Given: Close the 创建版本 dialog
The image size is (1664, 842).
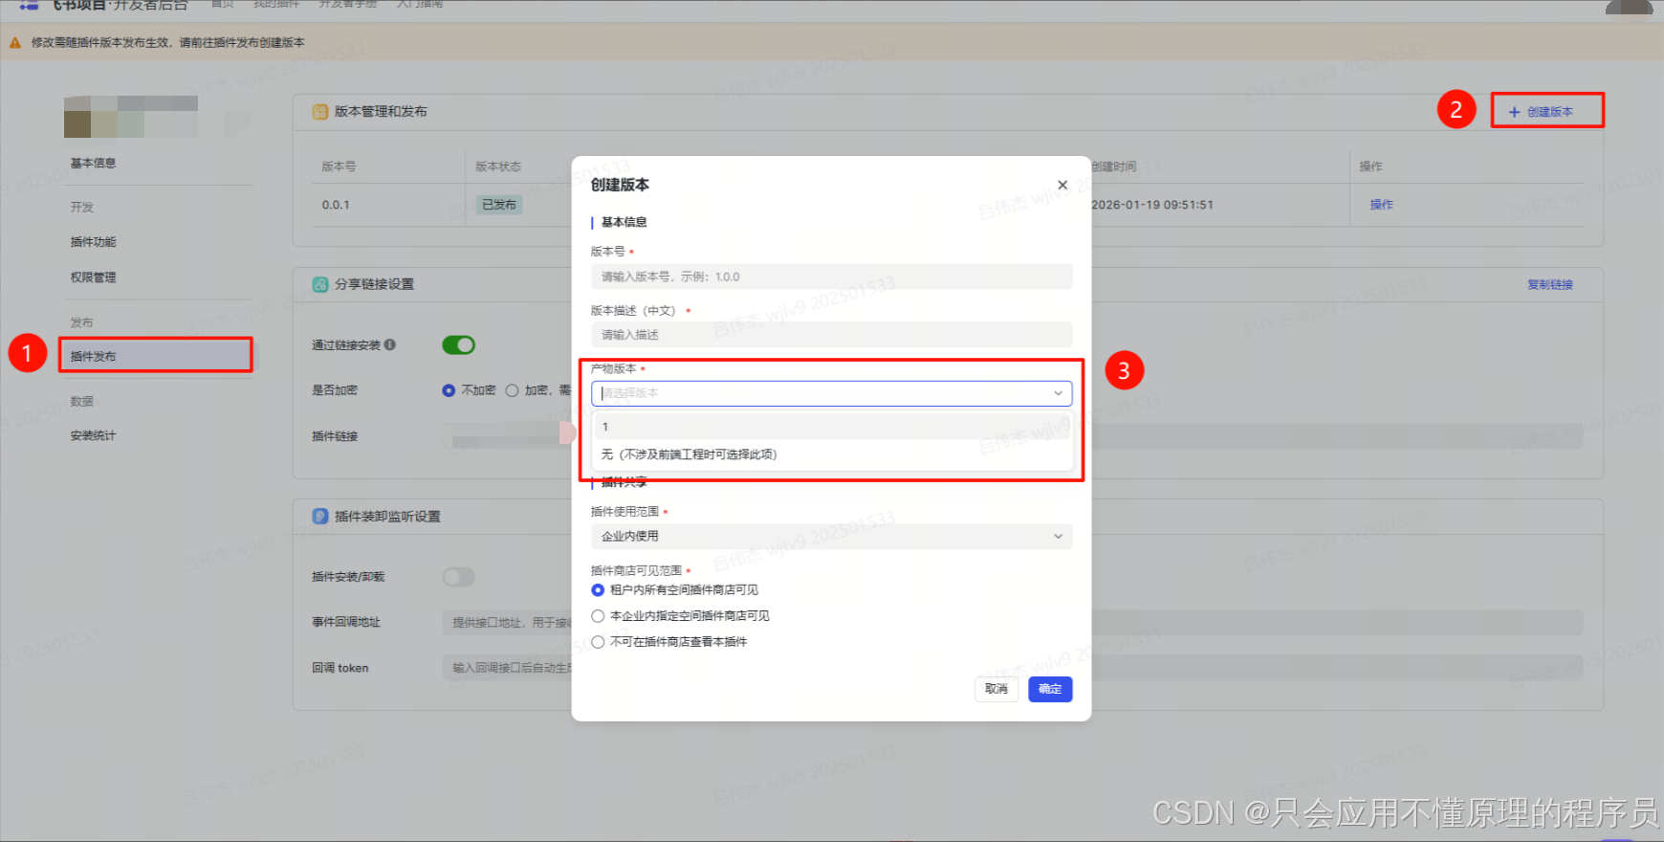Looking at the screenshot, I should point(1062,185).
